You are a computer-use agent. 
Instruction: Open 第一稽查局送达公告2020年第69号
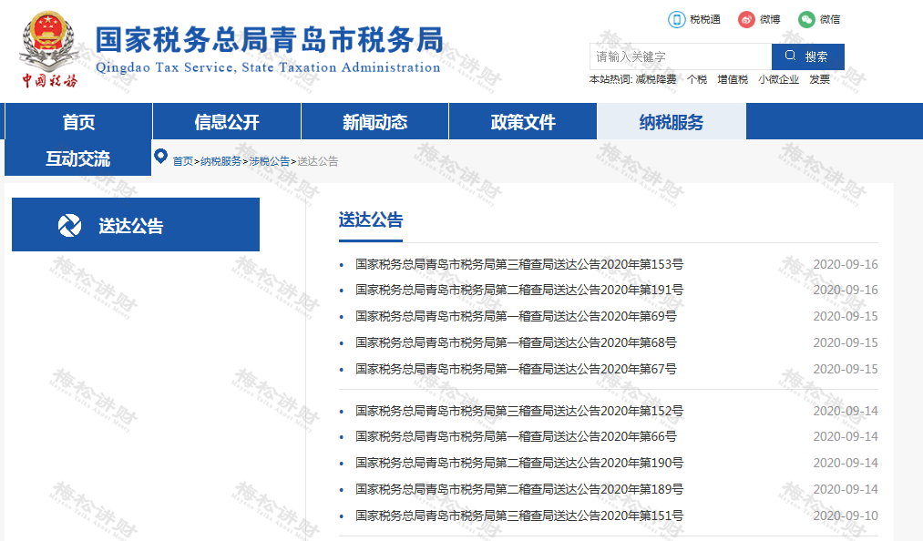pos(516,316)
